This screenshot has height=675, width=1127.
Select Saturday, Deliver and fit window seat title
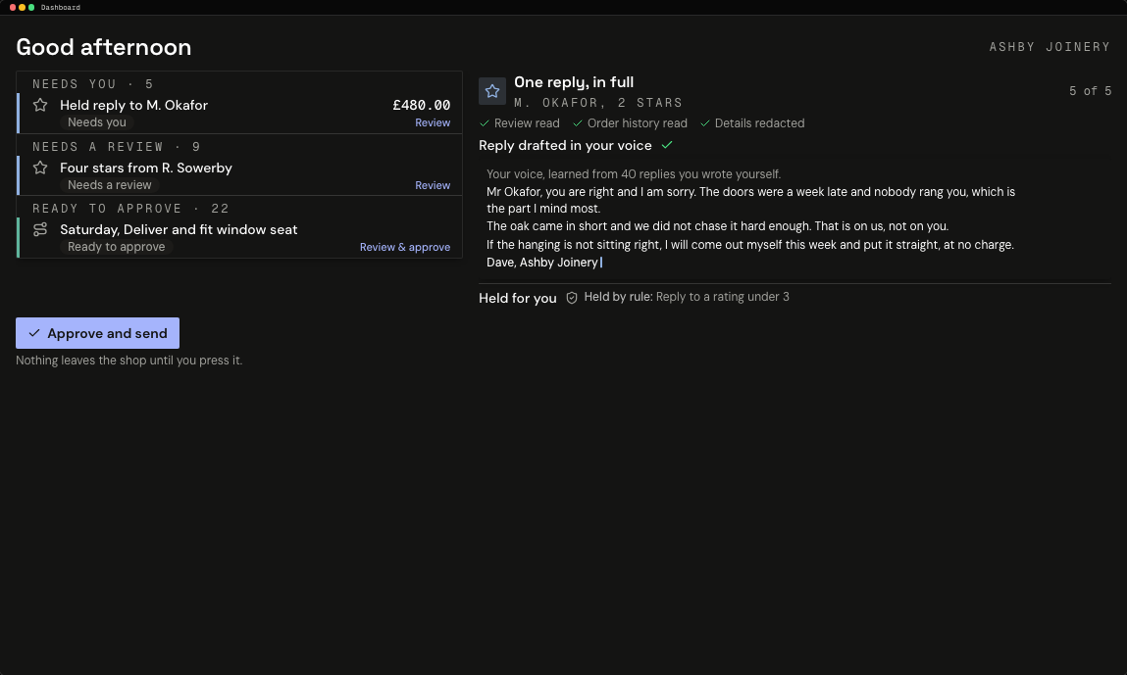pos(179,229)
